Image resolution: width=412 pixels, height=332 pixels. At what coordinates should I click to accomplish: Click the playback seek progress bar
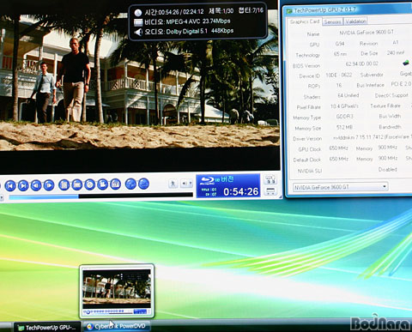click(x=101, y=196)
